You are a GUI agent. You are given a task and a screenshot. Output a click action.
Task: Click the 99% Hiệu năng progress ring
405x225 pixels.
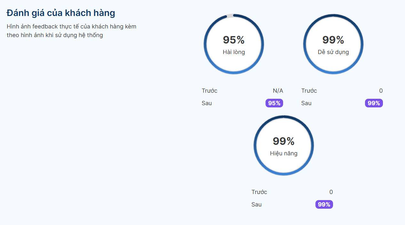284,145
